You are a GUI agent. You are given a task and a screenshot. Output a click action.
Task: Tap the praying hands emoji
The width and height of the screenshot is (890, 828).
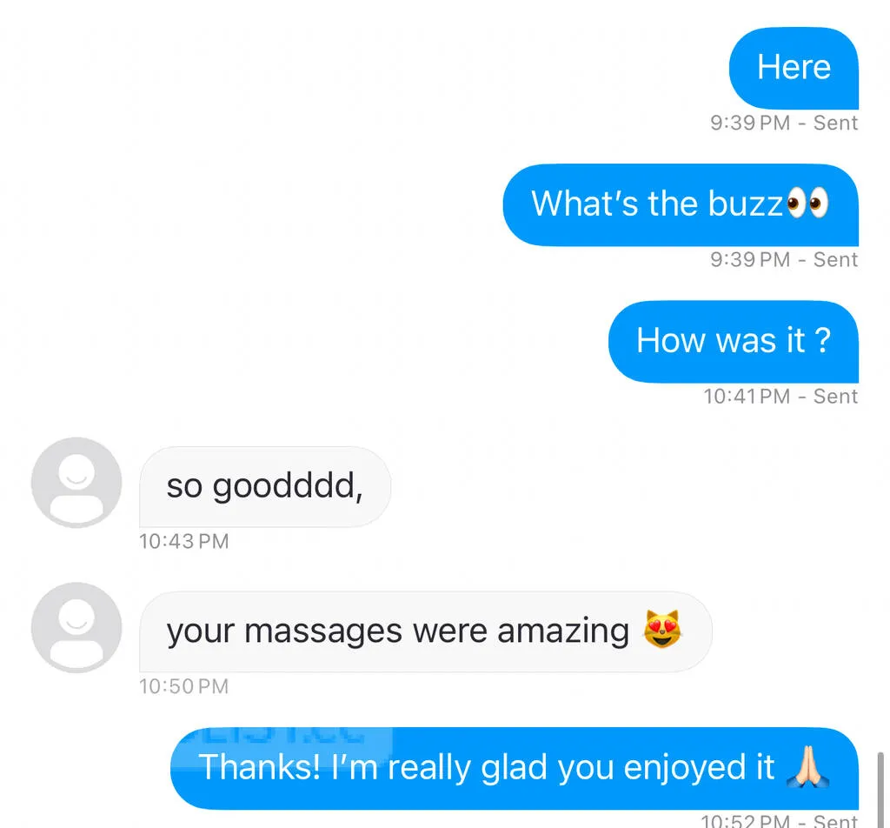[808, 766]
